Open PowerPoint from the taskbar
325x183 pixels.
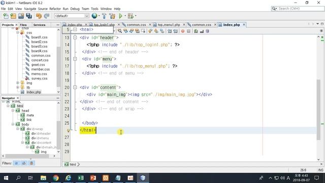click(93, 178)
